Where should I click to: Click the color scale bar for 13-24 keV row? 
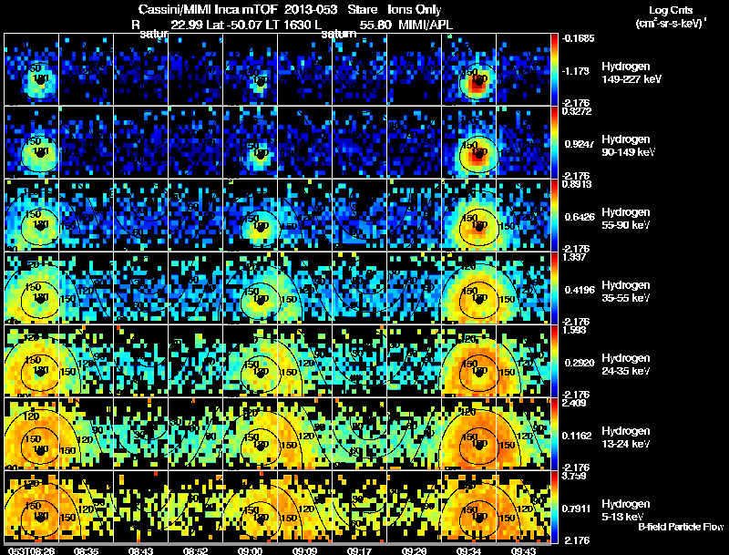pos(554,434)
